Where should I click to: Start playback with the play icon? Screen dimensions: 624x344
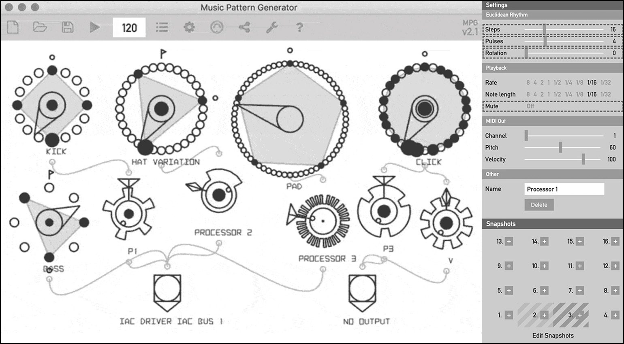pos(95,27)
